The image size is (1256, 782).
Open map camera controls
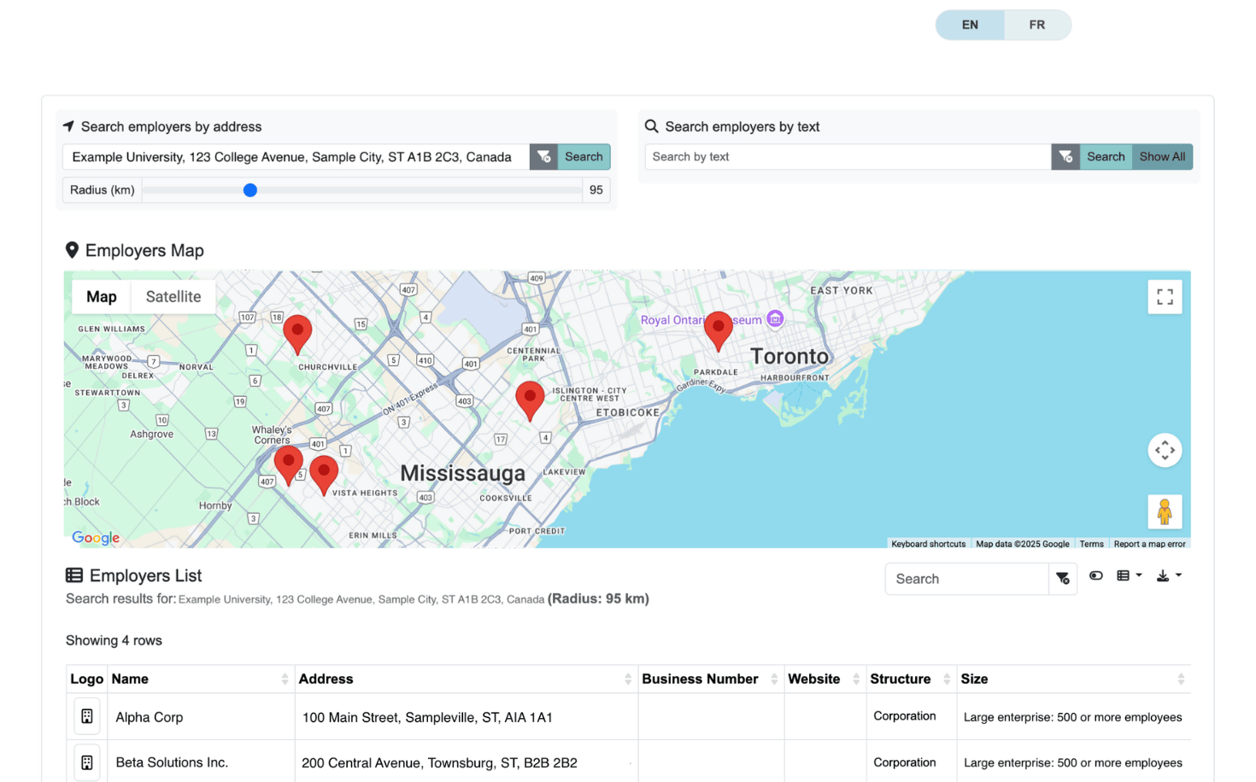click(x=1165, y=450)
